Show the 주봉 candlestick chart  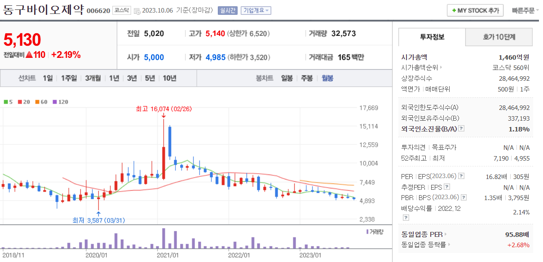307,78
